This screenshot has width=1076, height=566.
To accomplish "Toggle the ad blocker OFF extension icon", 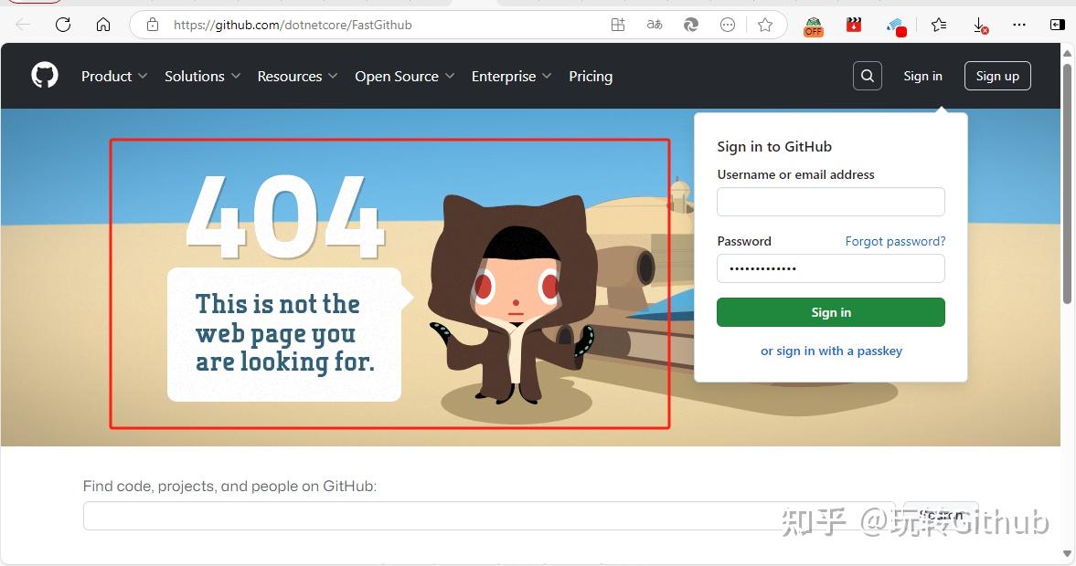I will tap(812, 25).
